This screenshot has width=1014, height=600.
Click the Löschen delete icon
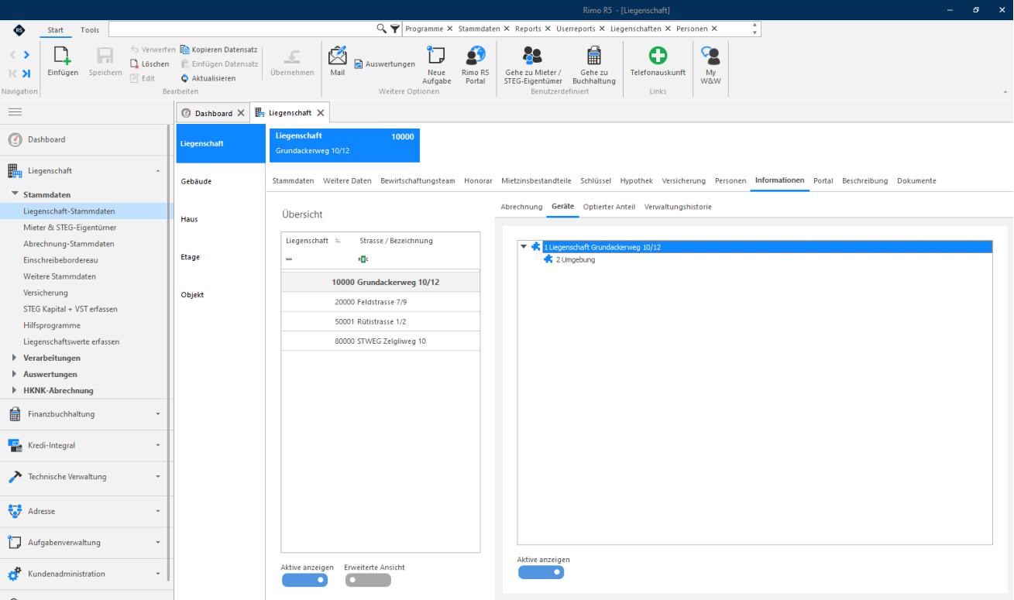(135, 64)
